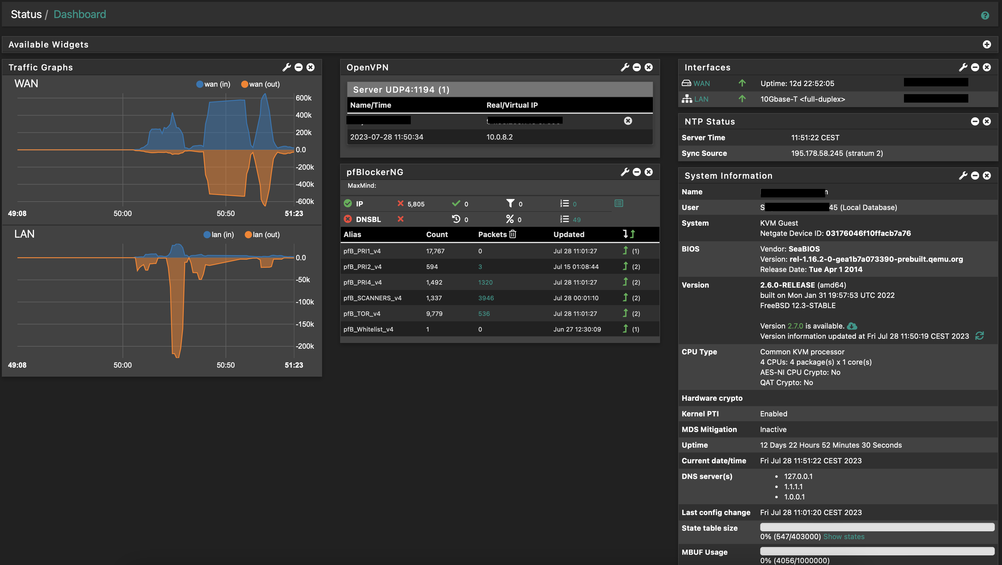Disconnect the OpenVPN client with the X icon
Image resolution: width=1002 pixels, height=565 pixels.
[628, 121]
